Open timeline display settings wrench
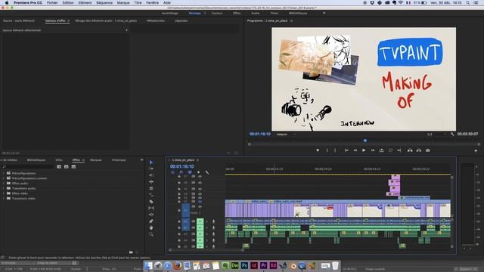The width and height of the screenshot is (484, 272). click(206, 172)
